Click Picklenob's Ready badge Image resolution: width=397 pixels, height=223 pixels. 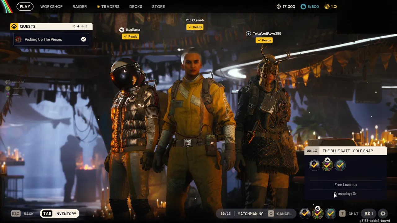pyautogui.click(x=195, y=27)
